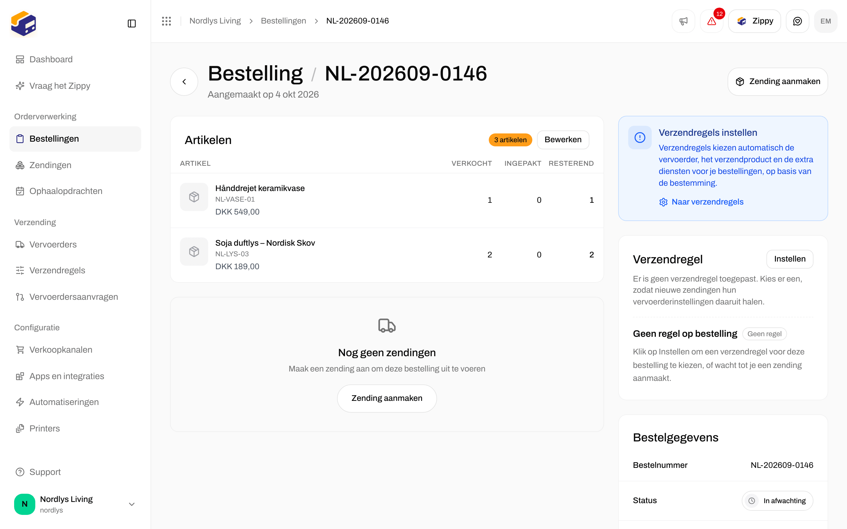Select Bestellingen in the sidebar
The width and height of the screenshot is (847, 529).
coord(75,139)
